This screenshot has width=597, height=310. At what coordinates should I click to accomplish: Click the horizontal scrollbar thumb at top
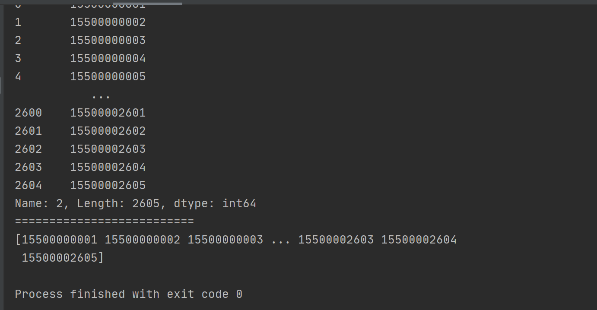(x=147, y=3)
